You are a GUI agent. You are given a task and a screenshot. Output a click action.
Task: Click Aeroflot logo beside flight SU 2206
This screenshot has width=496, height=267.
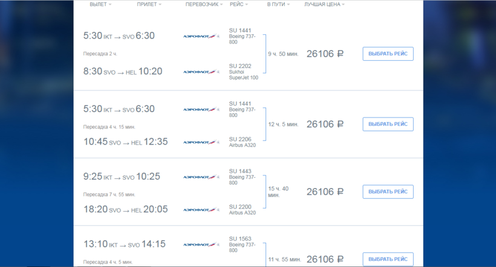tap(201, 142)
